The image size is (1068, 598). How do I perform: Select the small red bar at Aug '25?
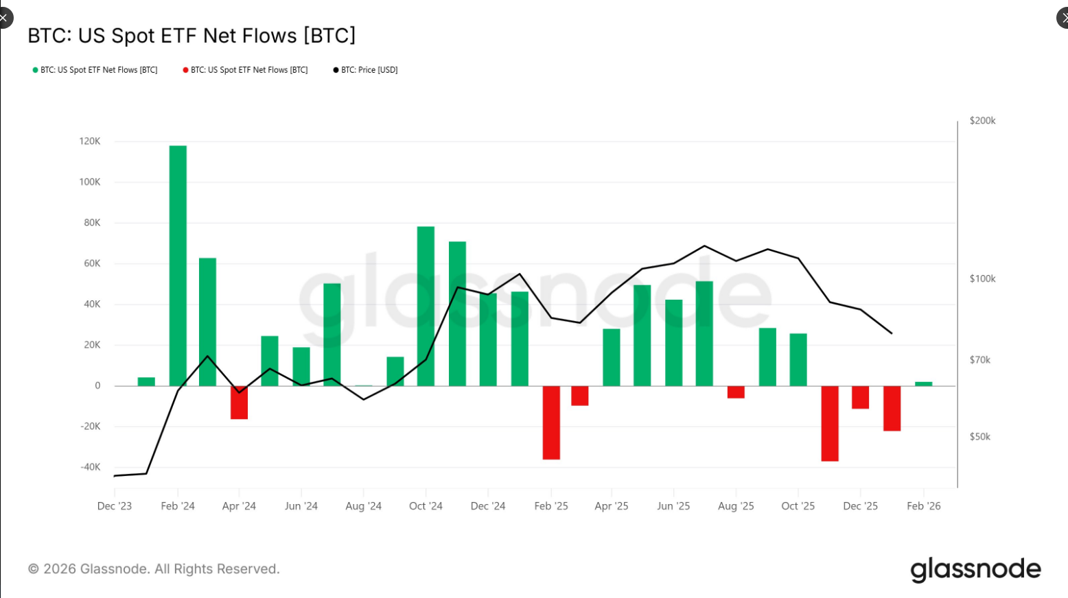[736, 392]
